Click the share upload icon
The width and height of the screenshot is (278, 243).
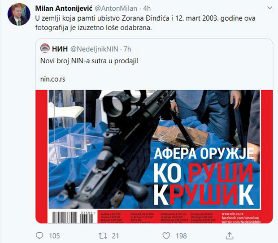point(230,236)
